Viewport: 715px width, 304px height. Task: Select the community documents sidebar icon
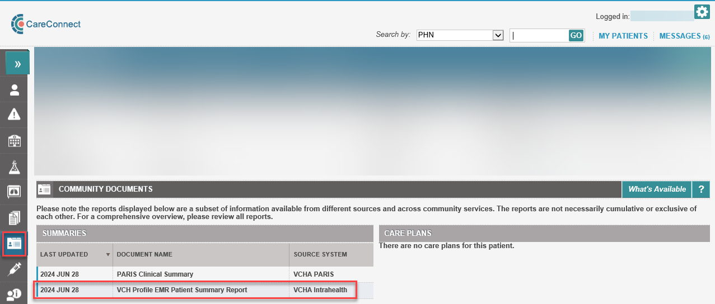(x=14, y=244)
